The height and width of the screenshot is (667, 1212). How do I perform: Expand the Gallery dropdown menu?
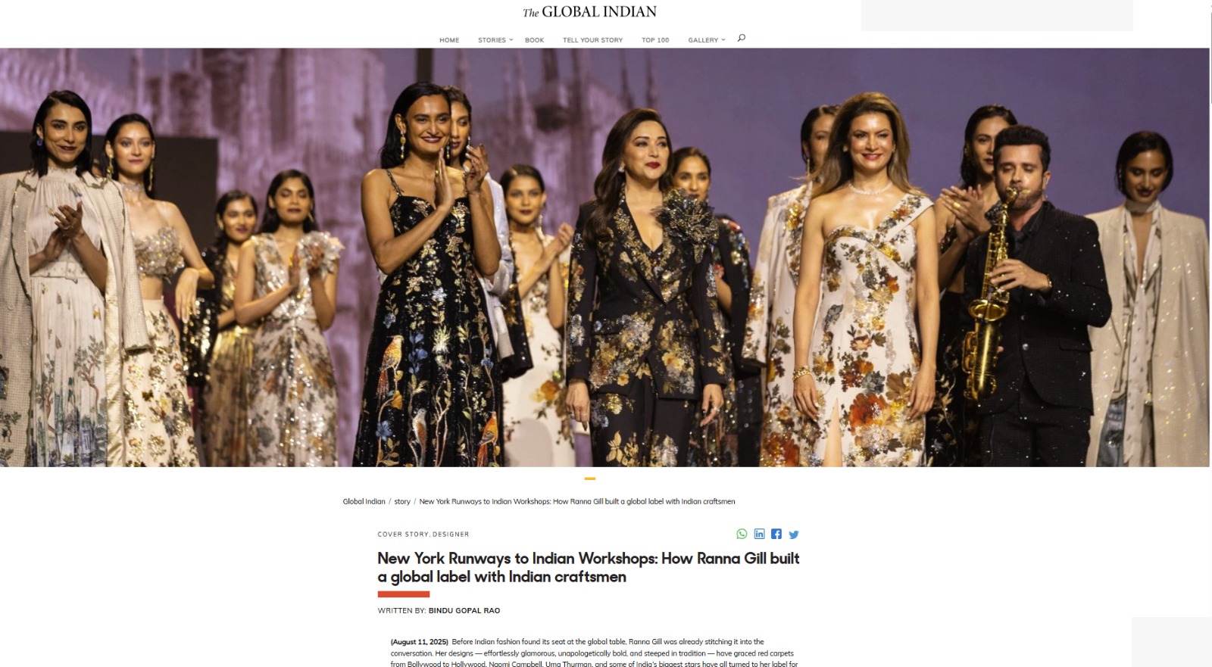point(706,40)
